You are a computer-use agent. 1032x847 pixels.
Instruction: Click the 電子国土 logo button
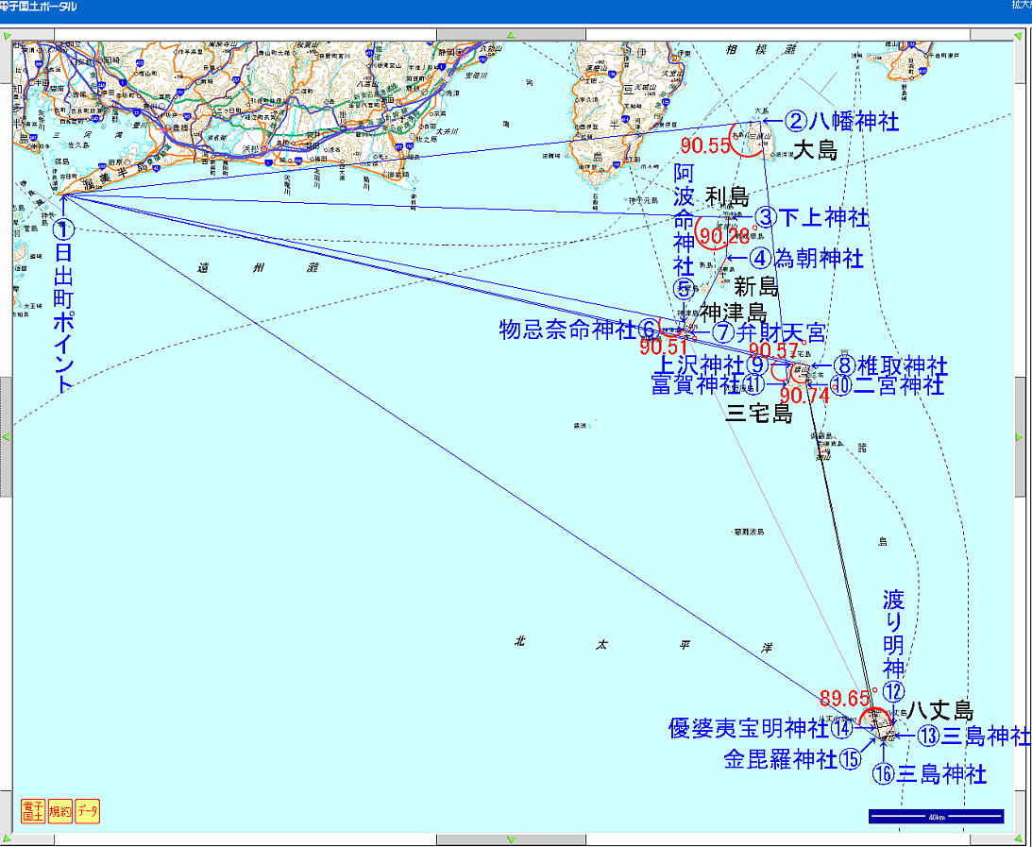(34, 810)
